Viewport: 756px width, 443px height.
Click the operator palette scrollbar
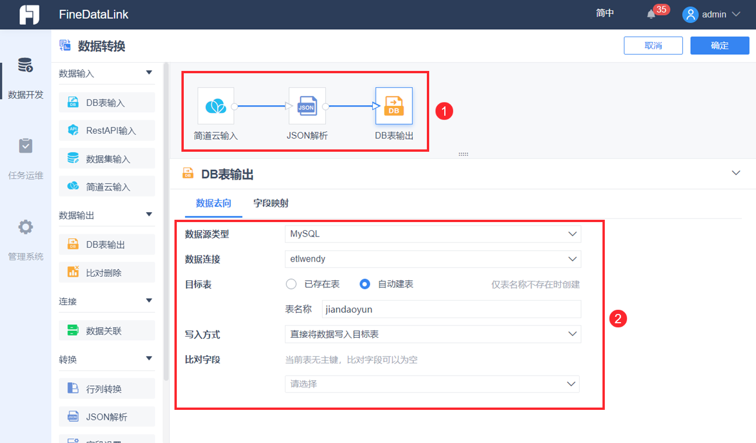(166, 221)
